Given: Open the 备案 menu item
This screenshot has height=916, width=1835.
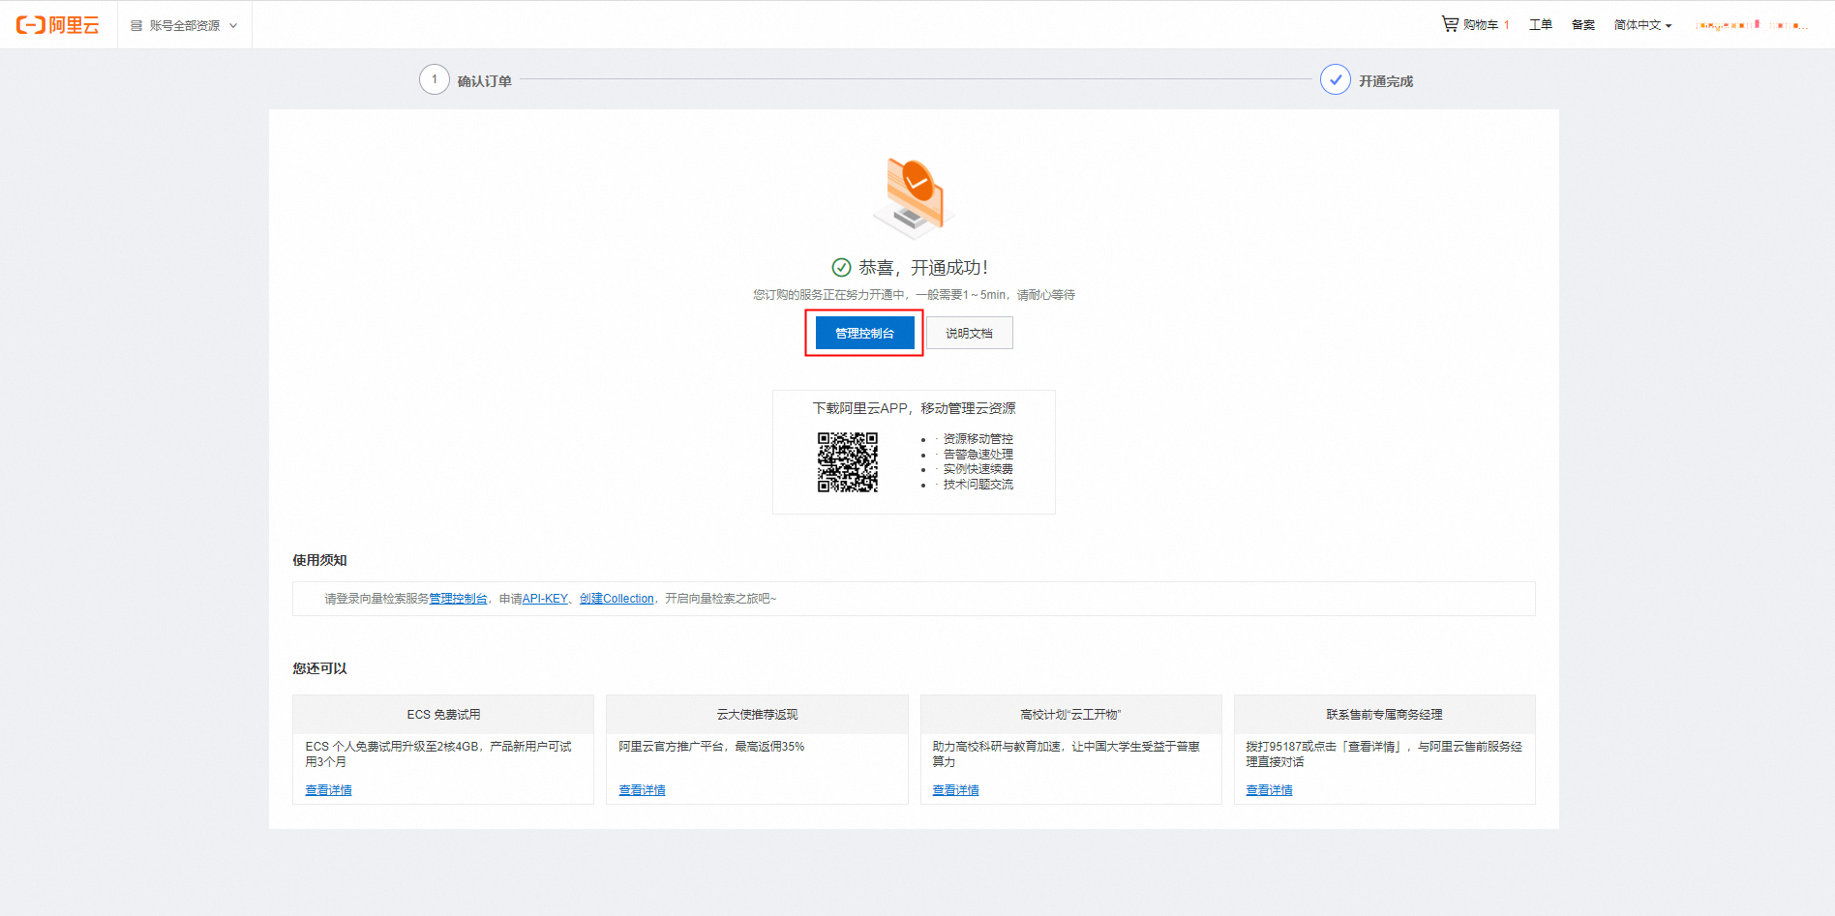Looking at the screenshot, I should (x=1583, y=25).
